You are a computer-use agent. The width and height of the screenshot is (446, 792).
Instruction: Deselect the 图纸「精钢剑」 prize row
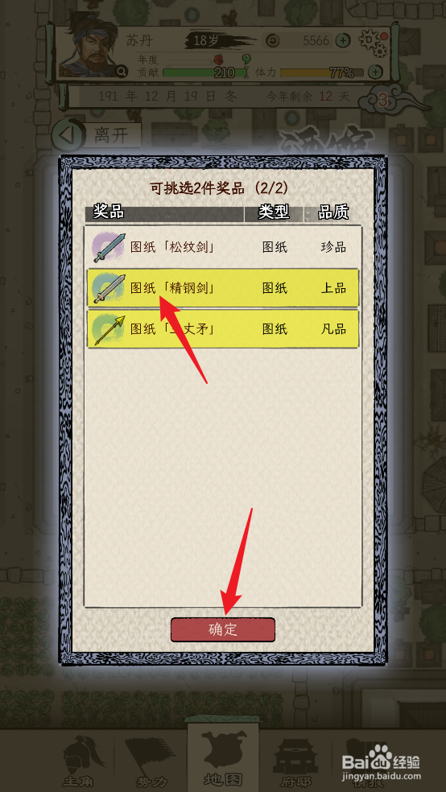point(223,288)
